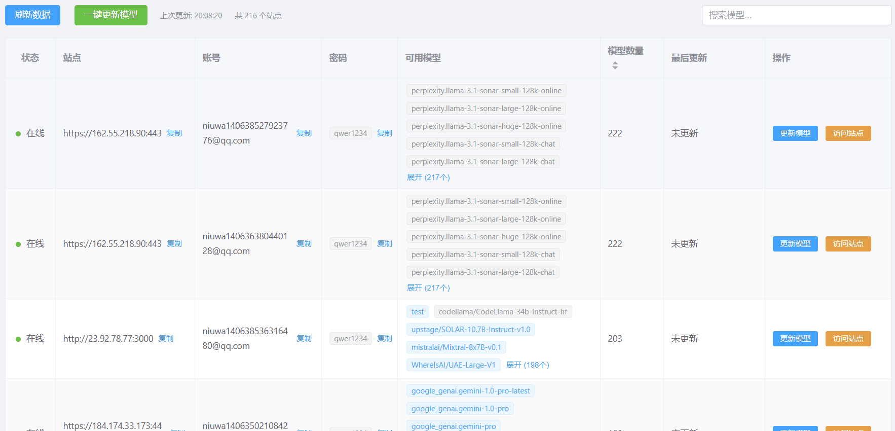This screenshot has height=431, width=895.
Task: Copy account niuwa140638527923776@qq.com
Action: (304, 133)
